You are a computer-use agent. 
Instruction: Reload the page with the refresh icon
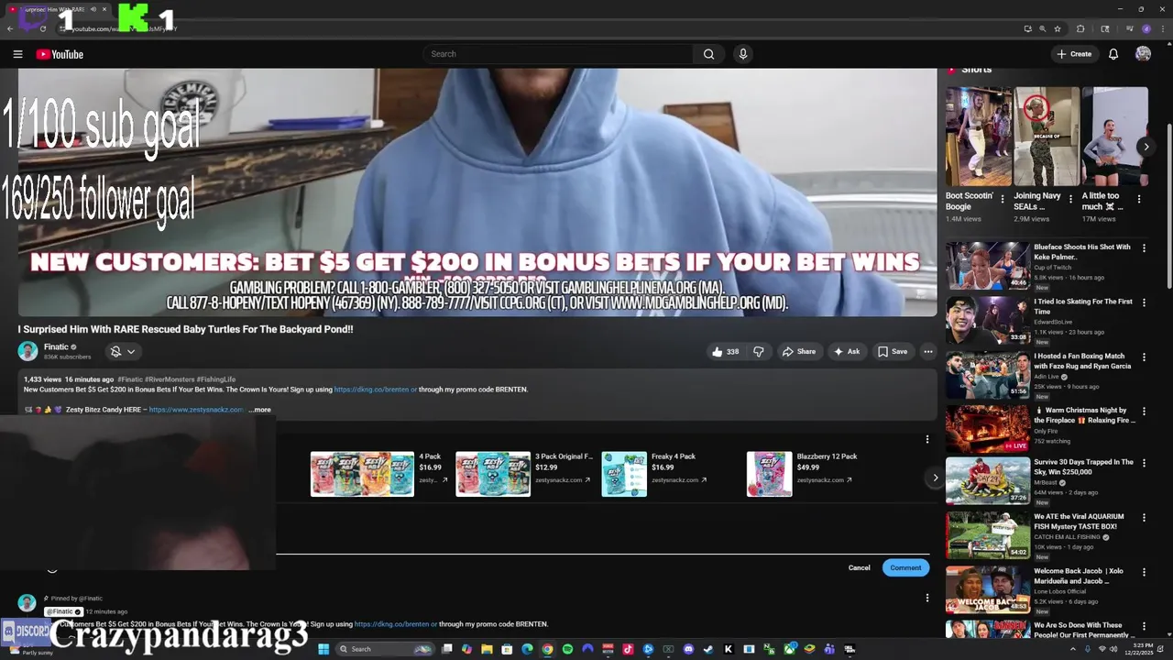(43, 28)
